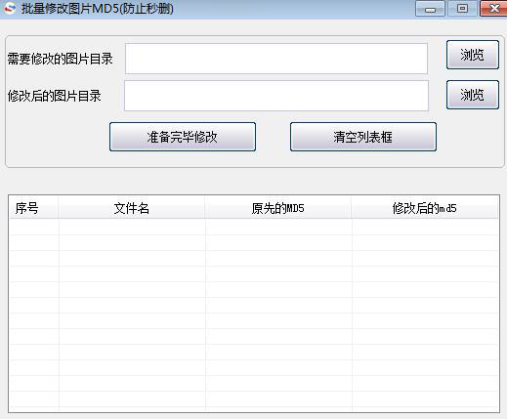Sort by the 序号 column header
Screen dimensions: 507x419
coord(33,208)
